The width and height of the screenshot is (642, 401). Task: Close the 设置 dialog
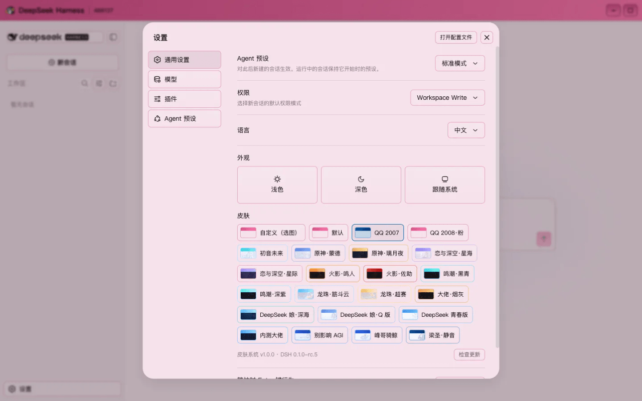[x=487, y=37]
